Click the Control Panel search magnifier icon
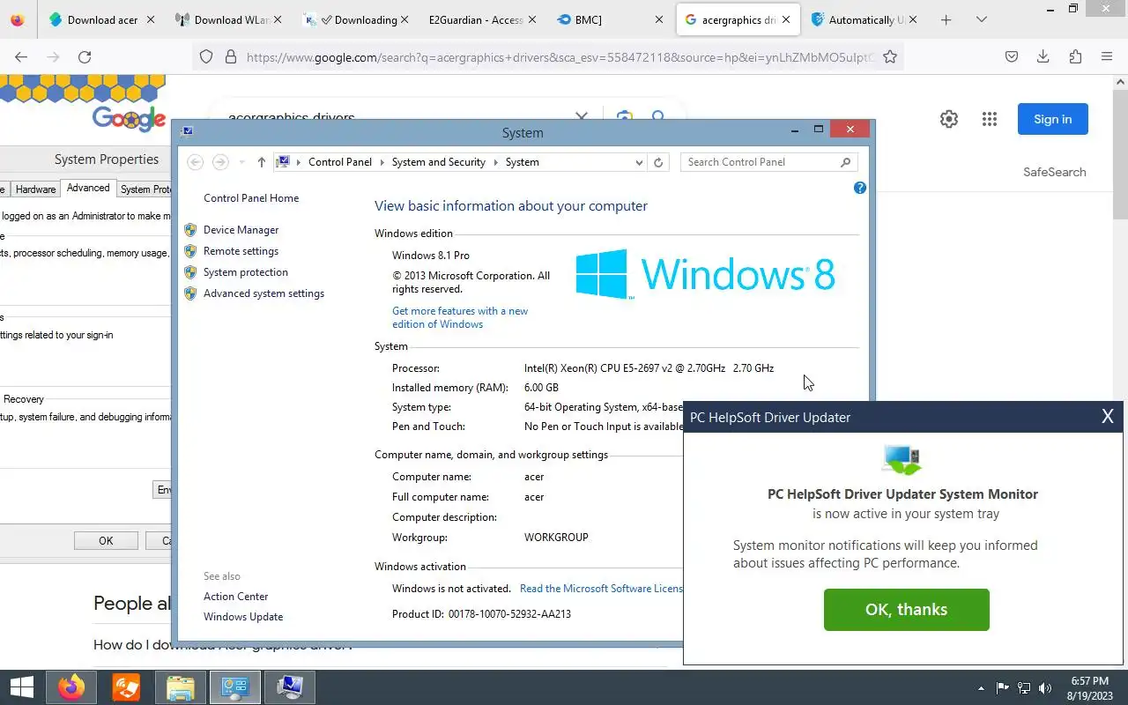 pyautogui.click(x=845, y=162)
